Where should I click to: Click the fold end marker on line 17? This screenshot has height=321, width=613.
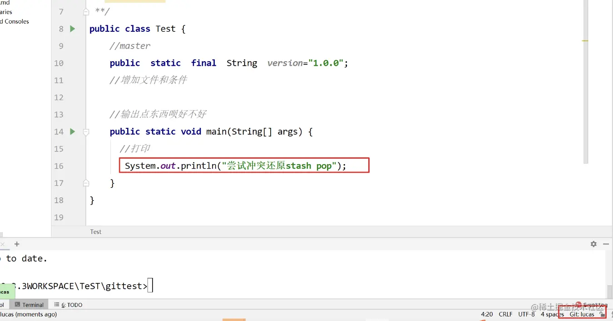coord(86,183)
